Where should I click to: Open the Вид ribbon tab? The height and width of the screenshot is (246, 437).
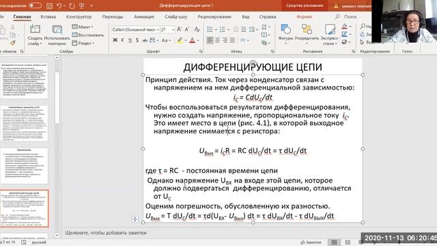click(x=246, y=16)
